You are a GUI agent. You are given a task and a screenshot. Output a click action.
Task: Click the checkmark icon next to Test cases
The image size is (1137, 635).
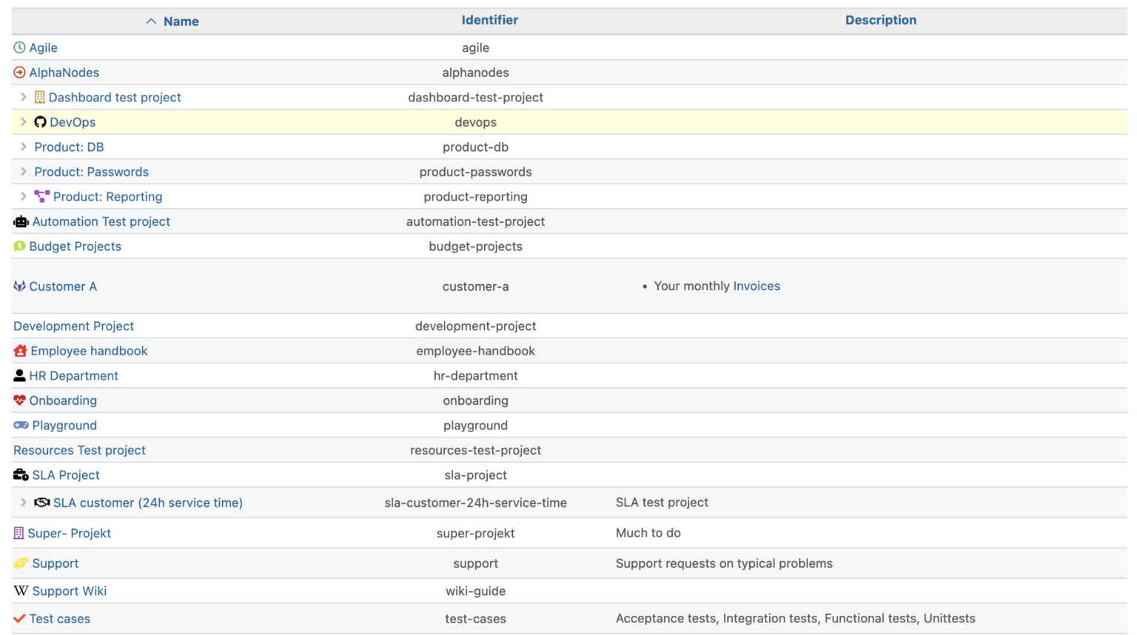click(x=19, y=618)
